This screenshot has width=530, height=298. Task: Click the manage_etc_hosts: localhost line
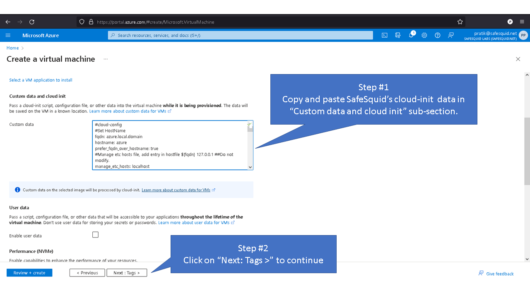coord(122,166)
